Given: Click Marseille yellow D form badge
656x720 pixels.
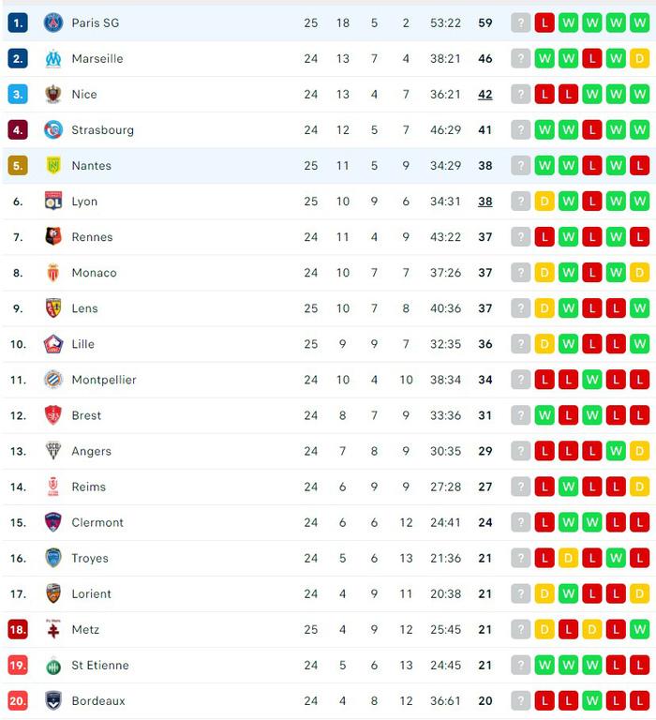Looking at the screenshot, I should pyautogui.click(x=639, y=59).
